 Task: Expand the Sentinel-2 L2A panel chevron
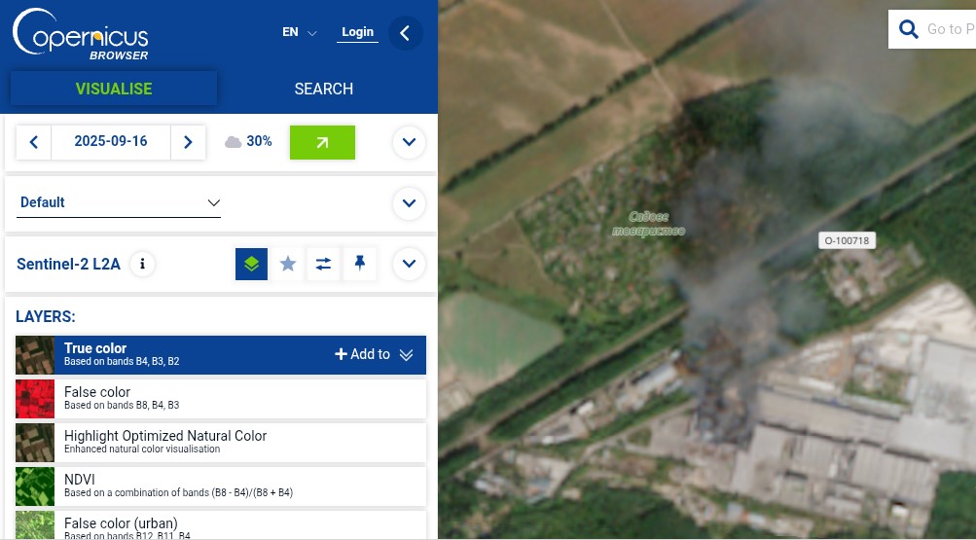coord(409,265)
